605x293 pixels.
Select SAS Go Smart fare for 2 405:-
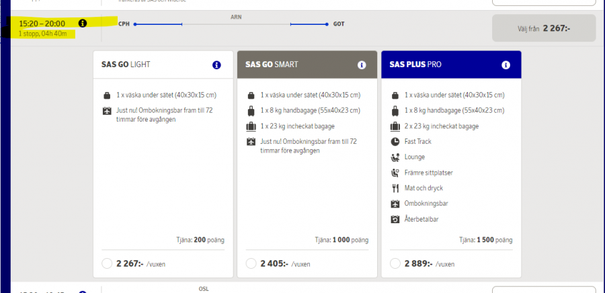(251, 263)
